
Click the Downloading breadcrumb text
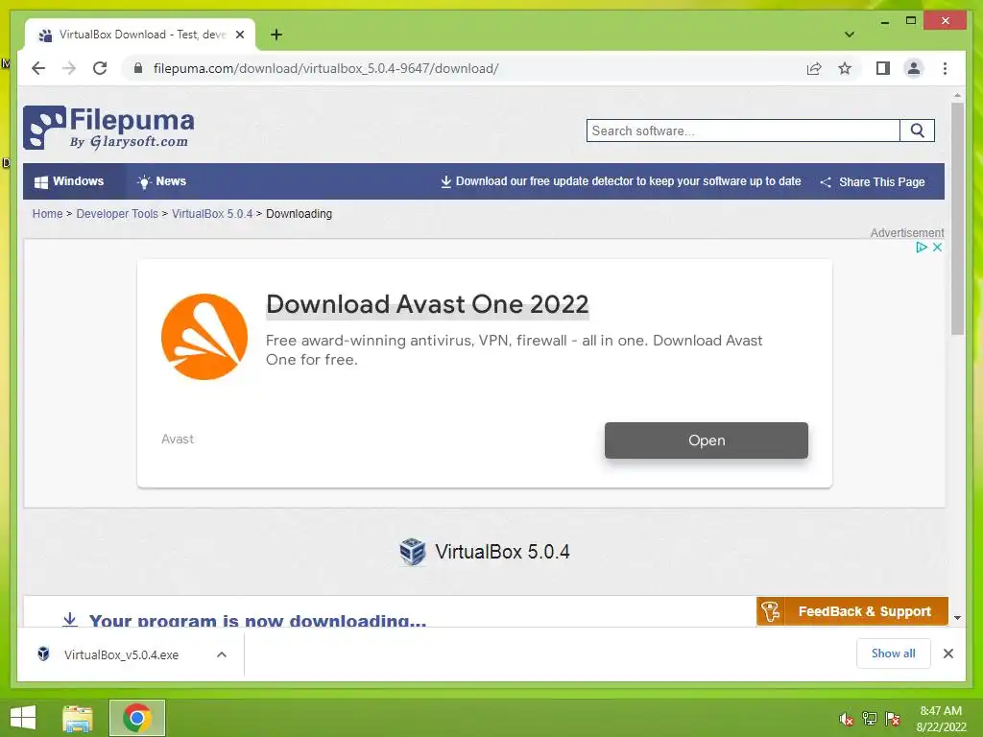(300, 214)
